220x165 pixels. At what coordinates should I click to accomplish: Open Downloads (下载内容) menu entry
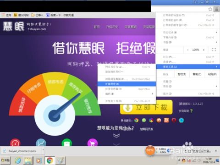point(188,37)
